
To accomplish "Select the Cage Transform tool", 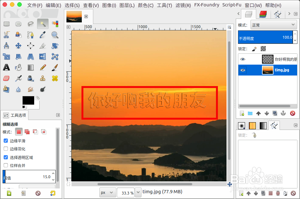I will coord(55,57).
